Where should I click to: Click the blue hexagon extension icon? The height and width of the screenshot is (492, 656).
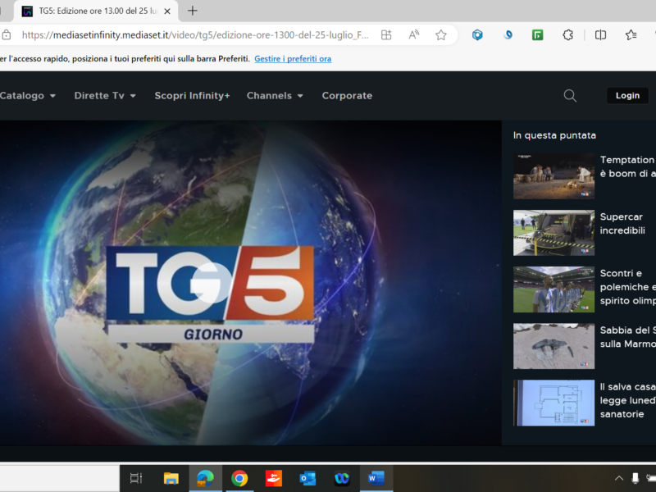477,35
